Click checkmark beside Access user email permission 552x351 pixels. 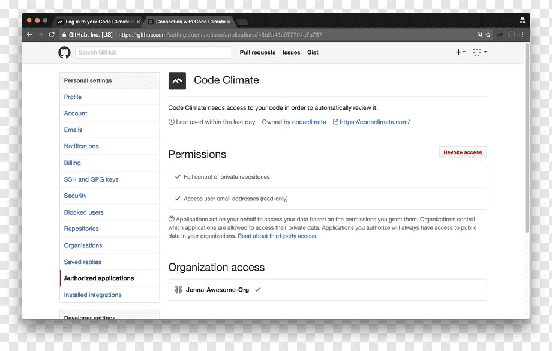pyautogui.click(x=178, y=199)
